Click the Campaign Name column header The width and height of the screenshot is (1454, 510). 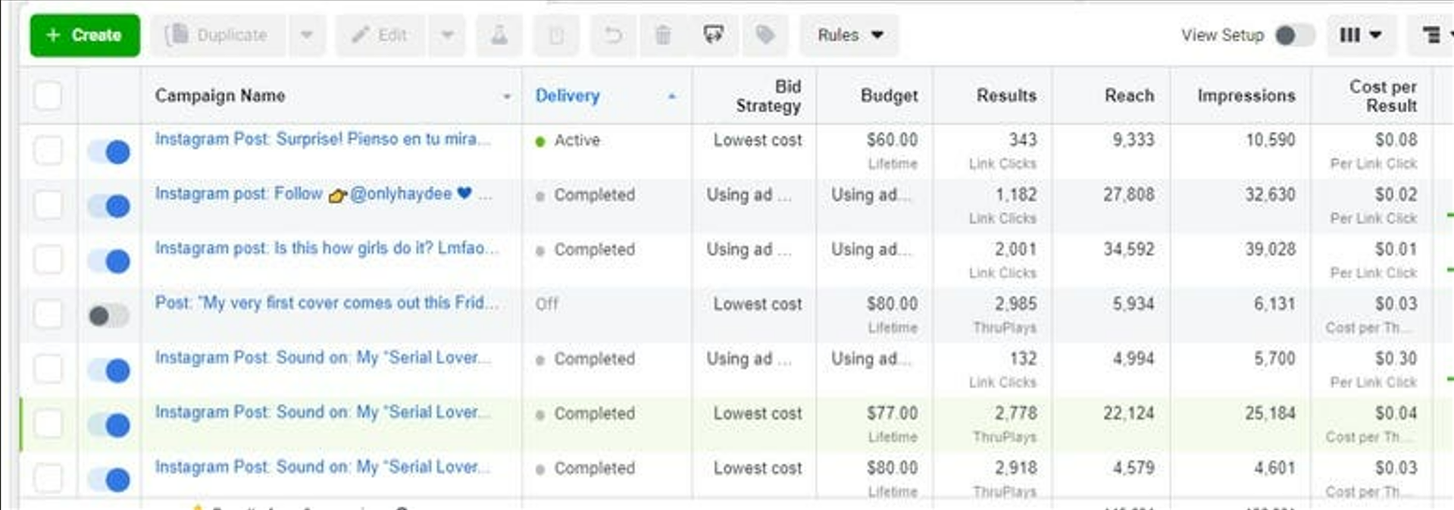tap(220, 96)
